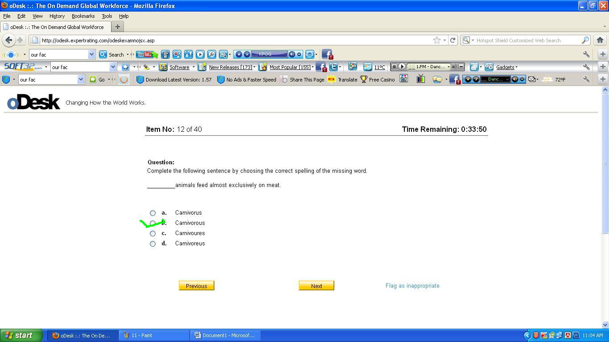Screen dimensions: 609x342
Task: Click the URL address bar
Action: (x=232, y=40)
